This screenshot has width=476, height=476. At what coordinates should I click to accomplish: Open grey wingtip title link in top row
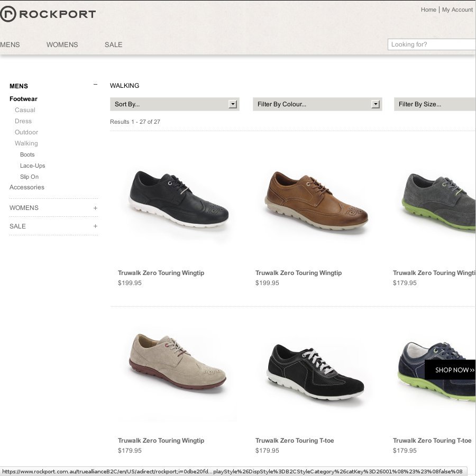pyautogui.click(x=434, y=273)
